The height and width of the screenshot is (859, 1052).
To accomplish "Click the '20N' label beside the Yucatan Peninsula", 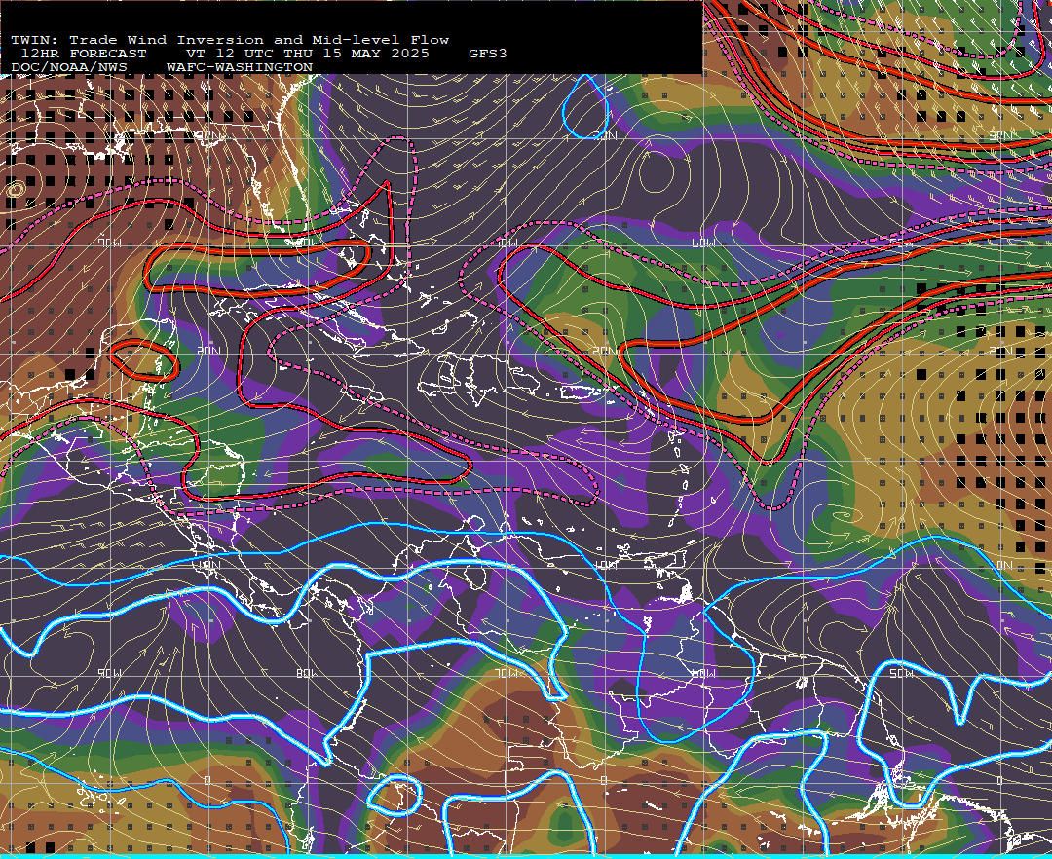I will point(208,351).
